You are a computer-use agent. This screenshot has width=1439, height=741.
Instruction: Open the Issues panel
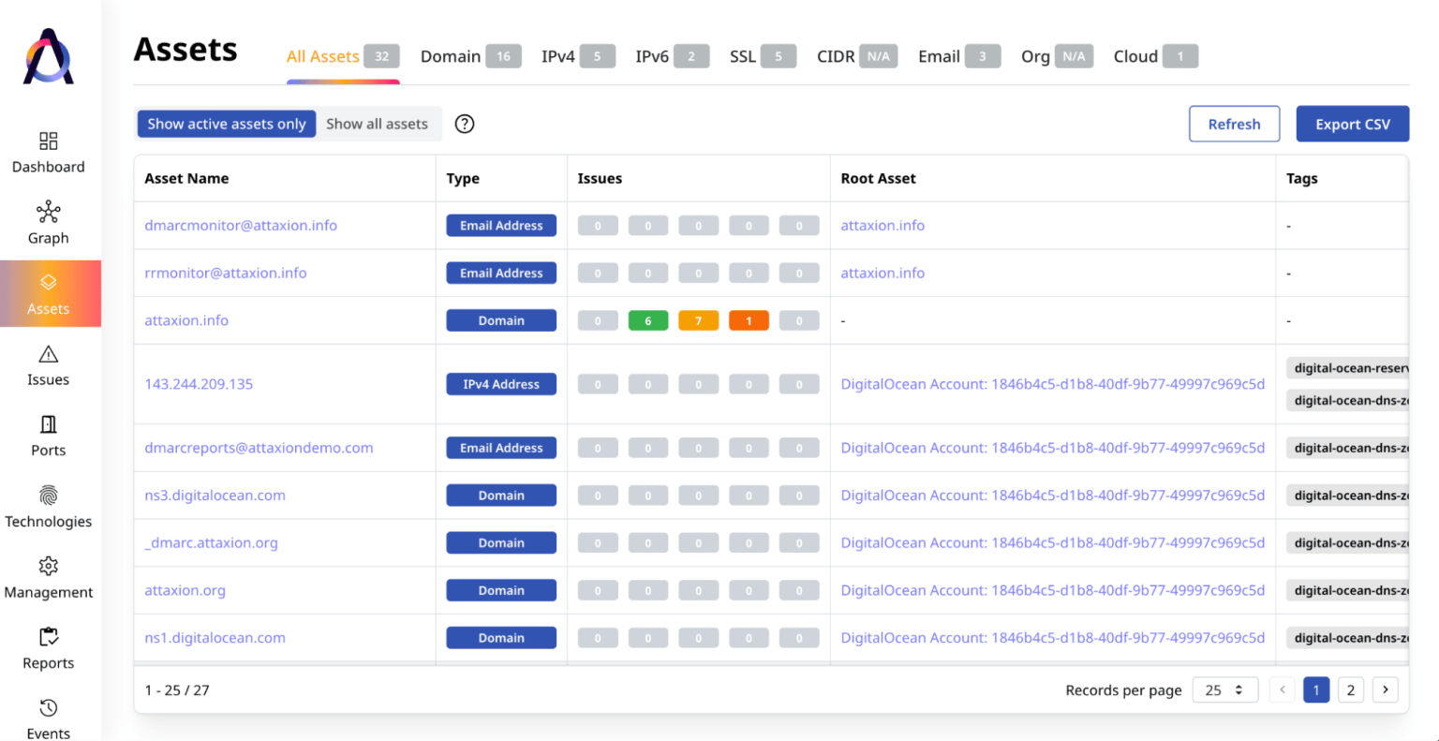click(x=48, y=364)
